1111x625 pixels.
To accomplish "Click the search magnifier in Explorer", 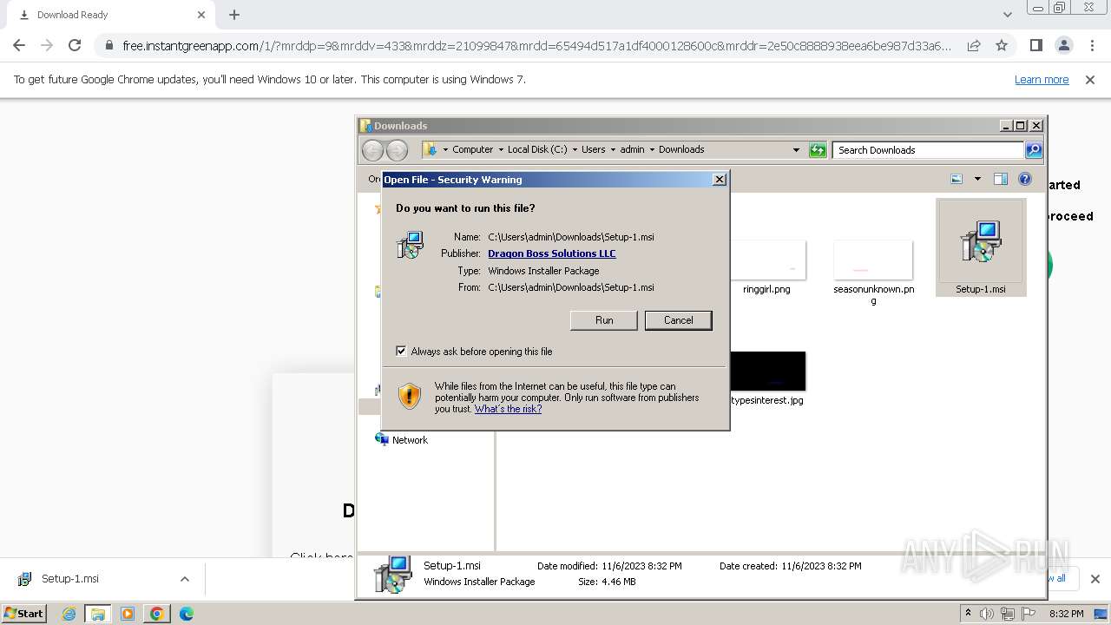I will pos(1034,150).
